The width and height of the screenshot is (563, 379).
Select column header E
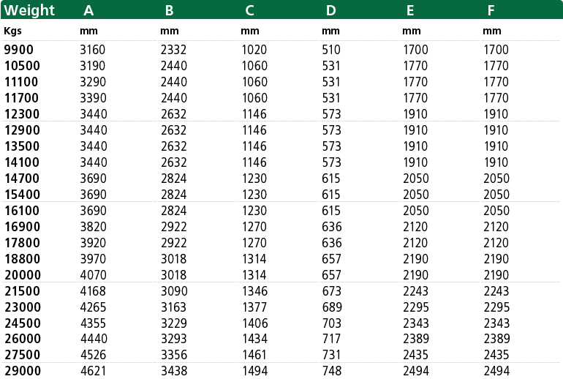point(410,10)
